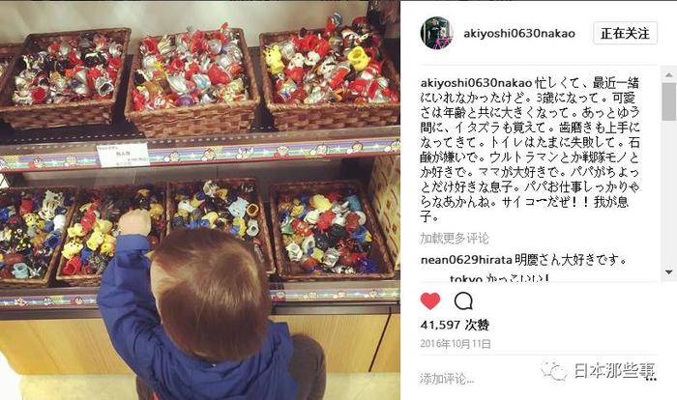Viewport: 677px width, 400px height.
Task: Open nean0629hirata commenter profile
Action: [x=466, y=260]
